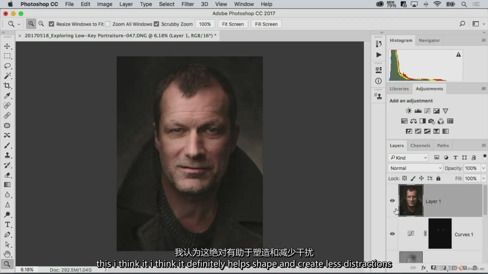Toggle Resize Windows to Fit checkbox

coord(52,24)
